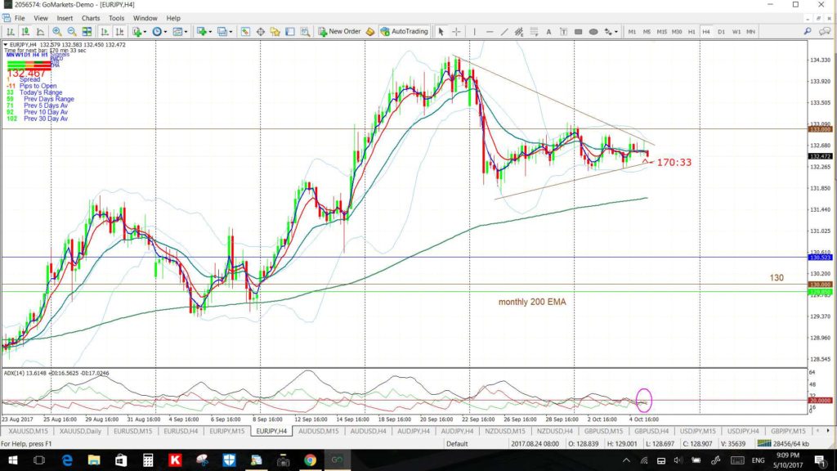Toggle auto scroll chart button

(105, 32)
